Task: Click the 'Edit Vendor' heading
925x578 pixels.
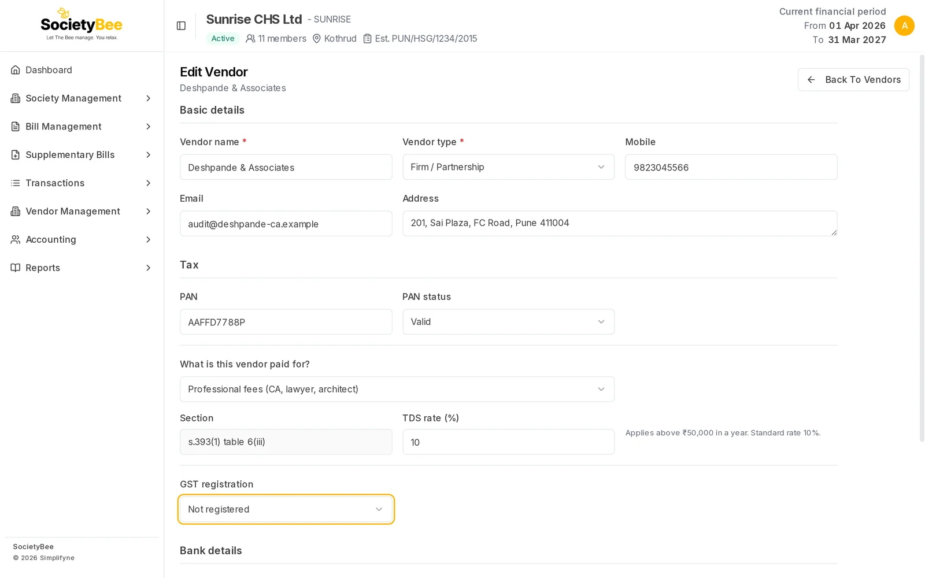Action: coord(214,72)
